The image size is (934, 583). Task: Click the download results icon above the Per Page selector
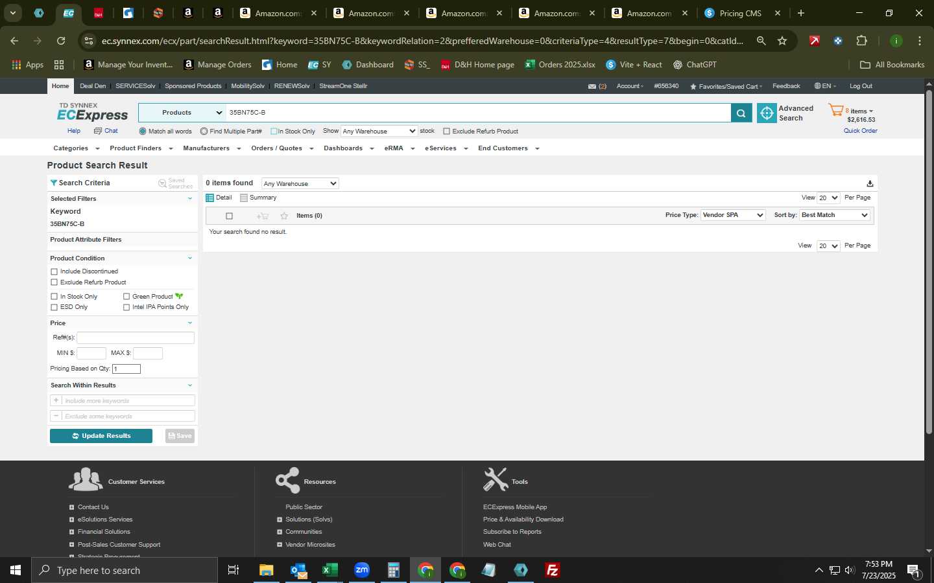pyautogui.click(x=870, y=183)
